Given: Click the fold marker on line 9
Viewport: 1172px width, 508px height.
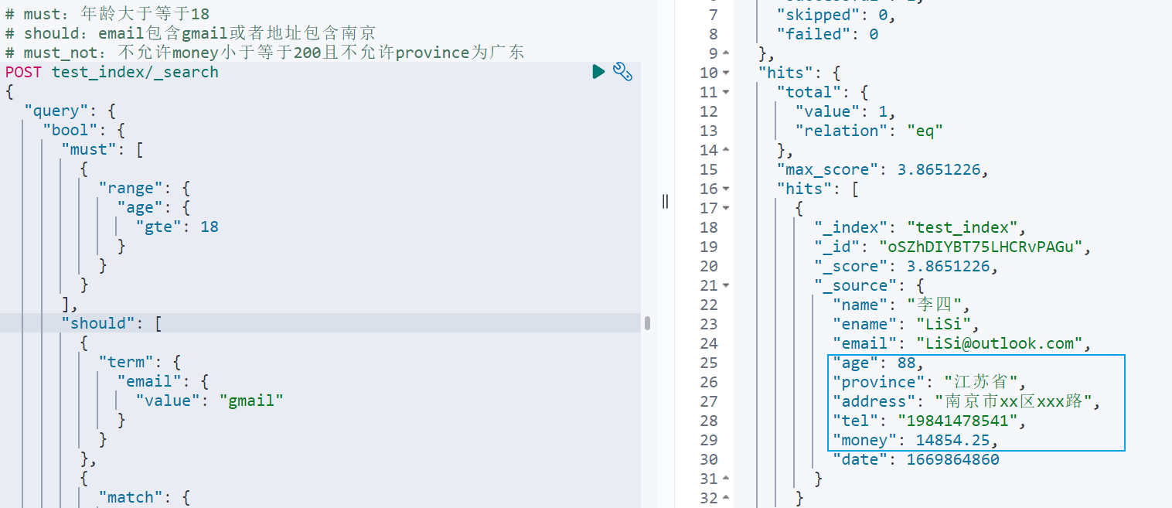Looking at the screenshot, I should point(725,54).
